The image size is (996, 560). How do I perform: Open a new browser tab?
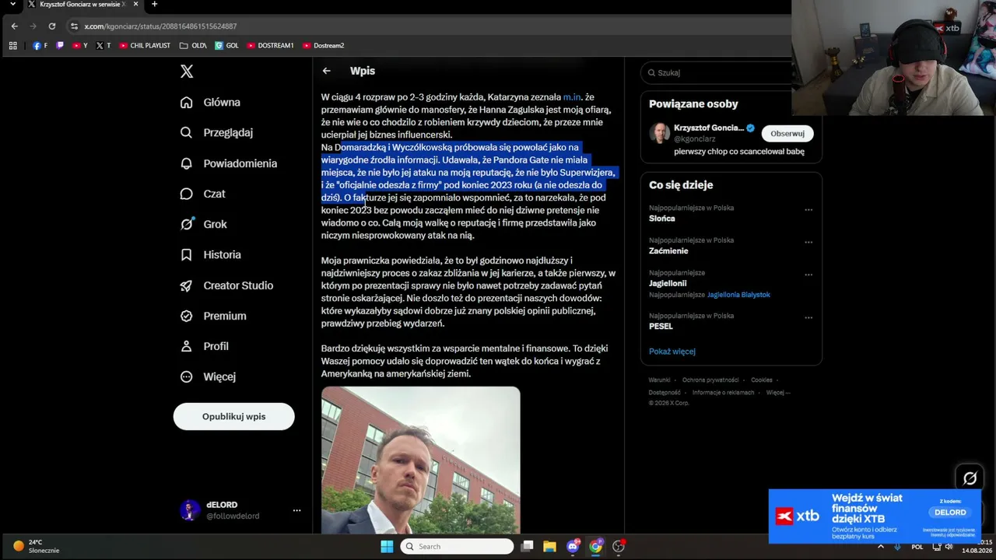pos(154,5)
